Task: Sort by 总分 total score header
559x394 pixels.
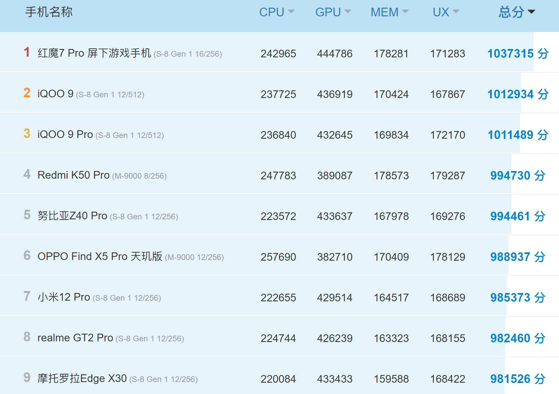Action: [x=517, y=12]
